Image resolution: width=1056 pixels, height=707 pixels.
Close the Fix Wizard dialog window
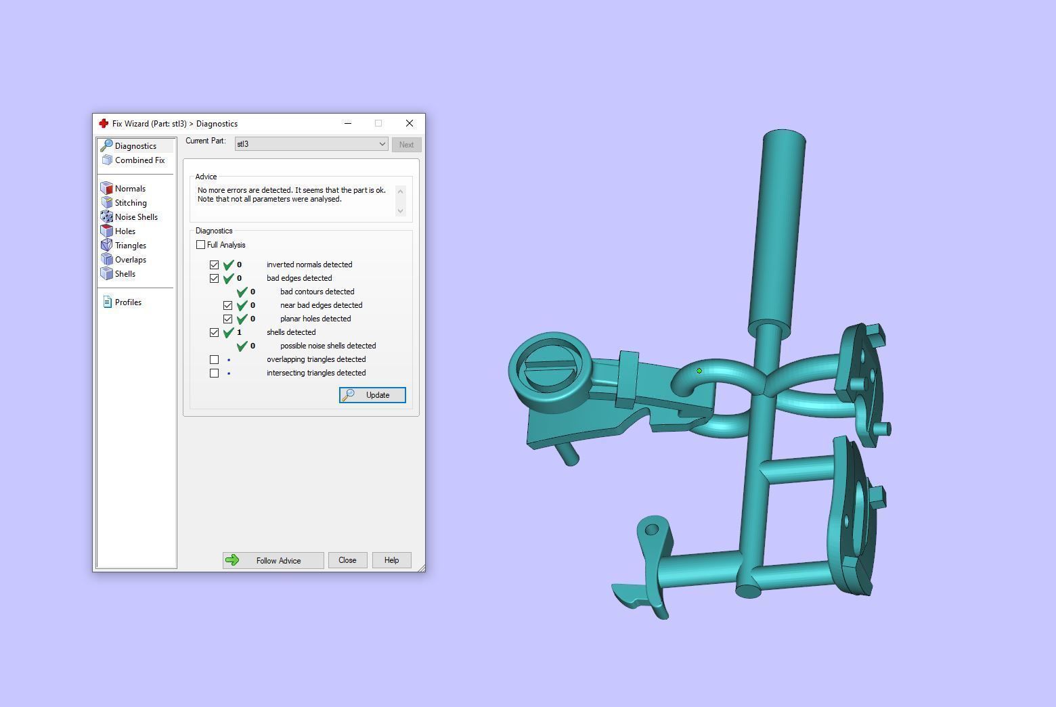[409, 123]
